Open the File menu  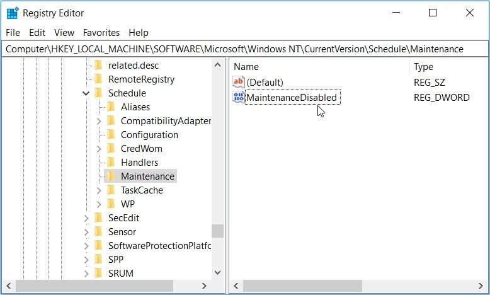(x=13, y=33)
